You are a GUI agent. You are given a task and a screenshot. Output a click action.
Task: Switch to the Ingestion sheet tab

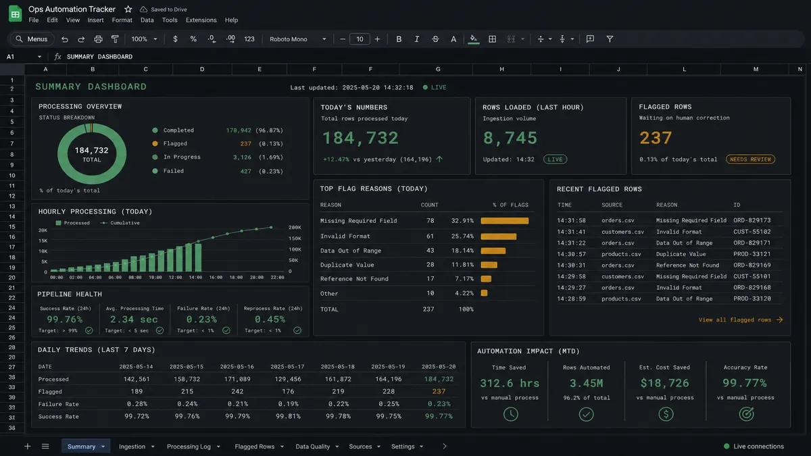[x=132, y=447]
